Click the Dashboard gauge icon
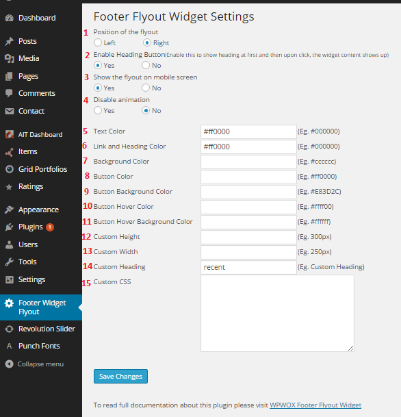The width and height of the screenshot is (401, 417). (x=10, y=18)
